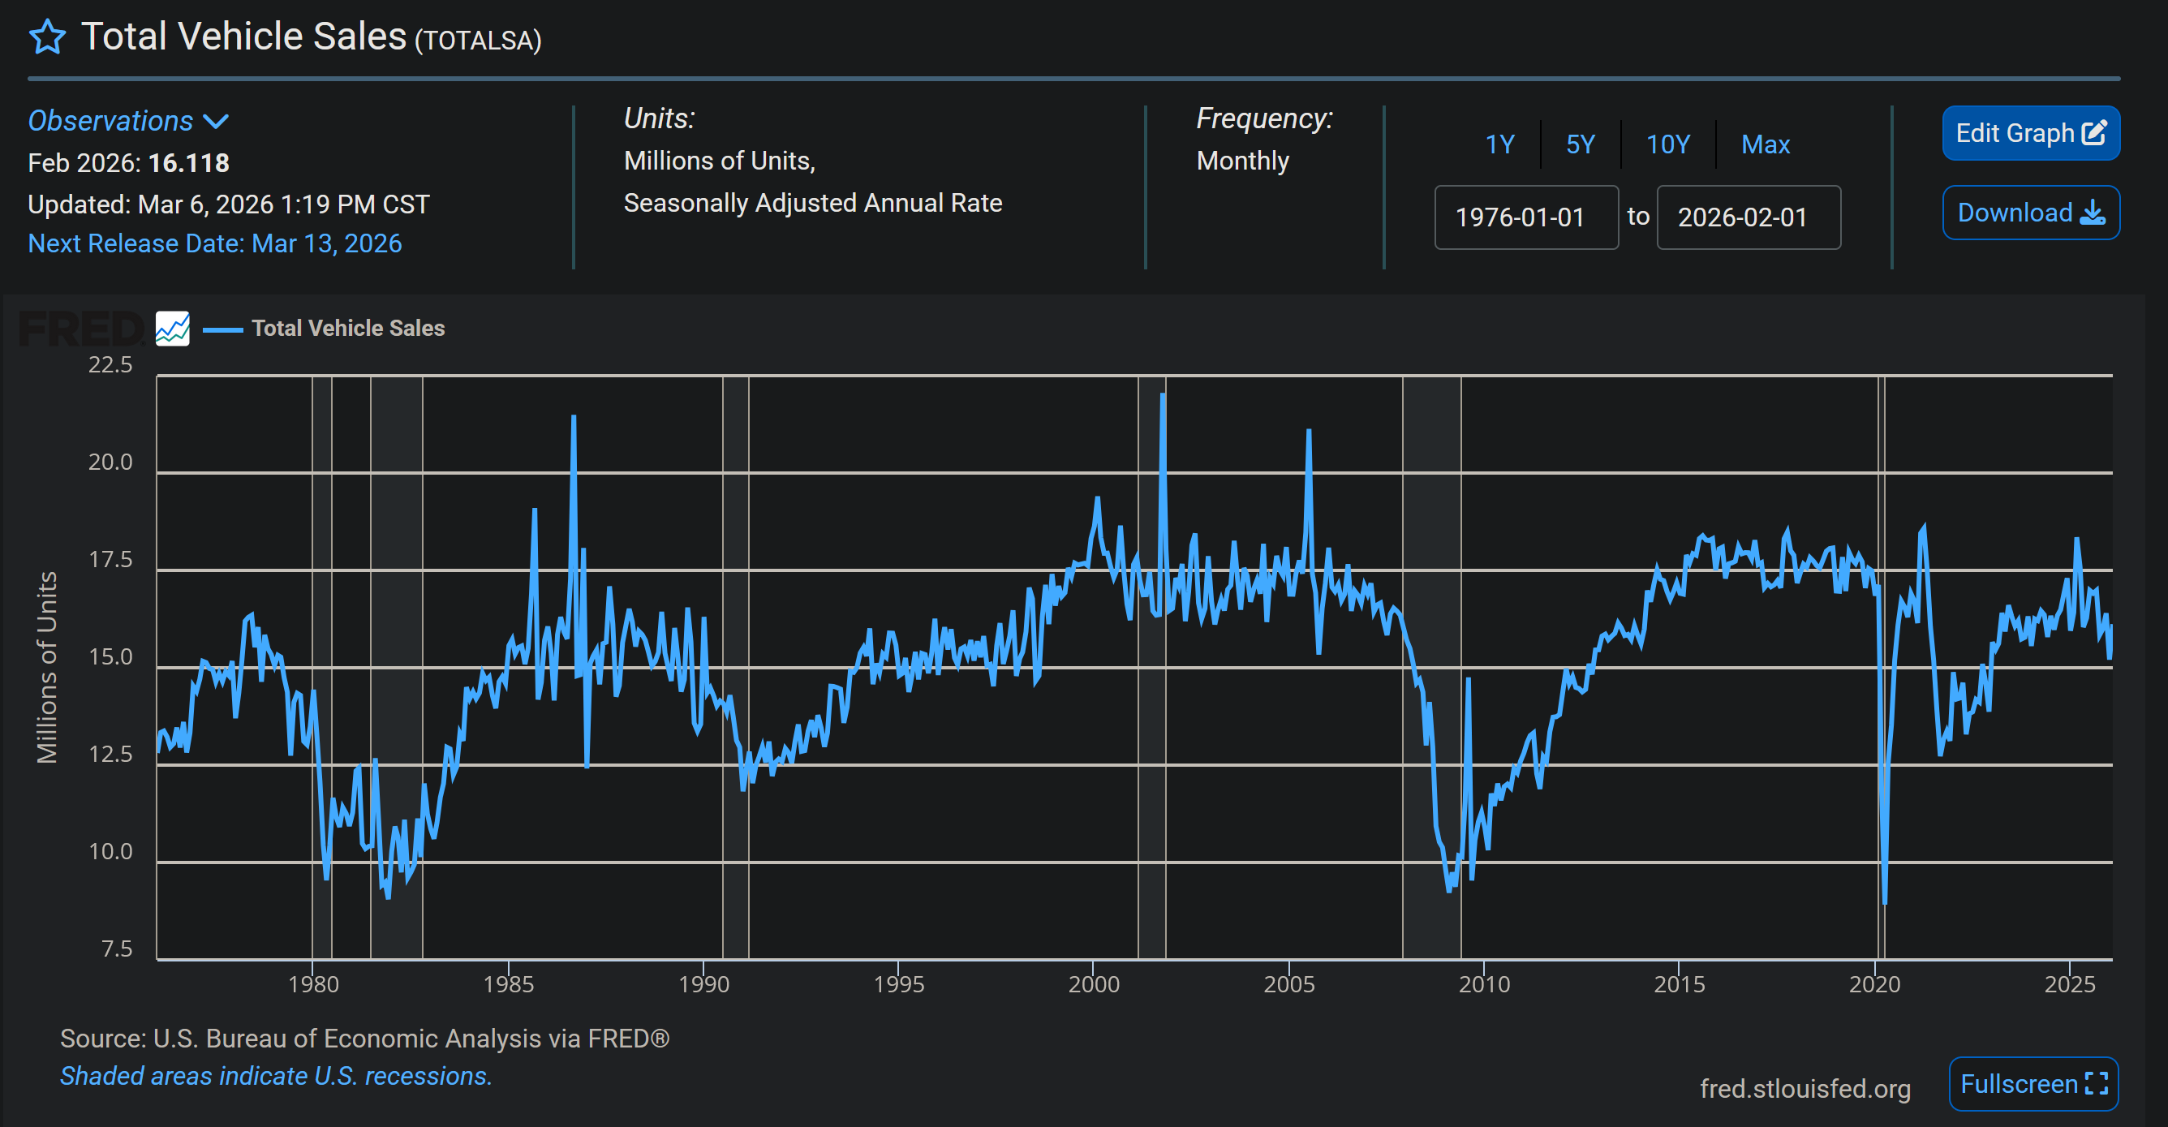The width and height of the screenshot is (2168, 1127).
Task: Click the 2020 recession low point
Action: click(x=1884, y=903)
